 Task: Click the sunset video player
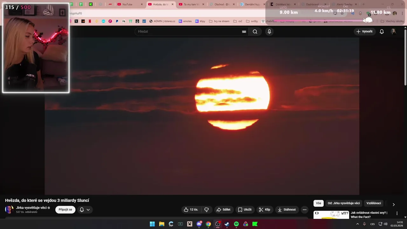tap(202, 116)
